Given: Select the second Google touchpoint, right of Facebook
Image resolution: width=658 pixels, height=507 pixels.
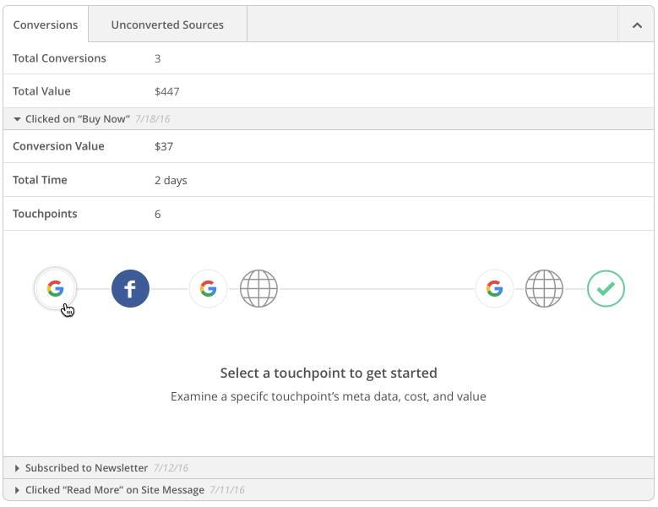Looking at the screenshot, I should [208, 289].
